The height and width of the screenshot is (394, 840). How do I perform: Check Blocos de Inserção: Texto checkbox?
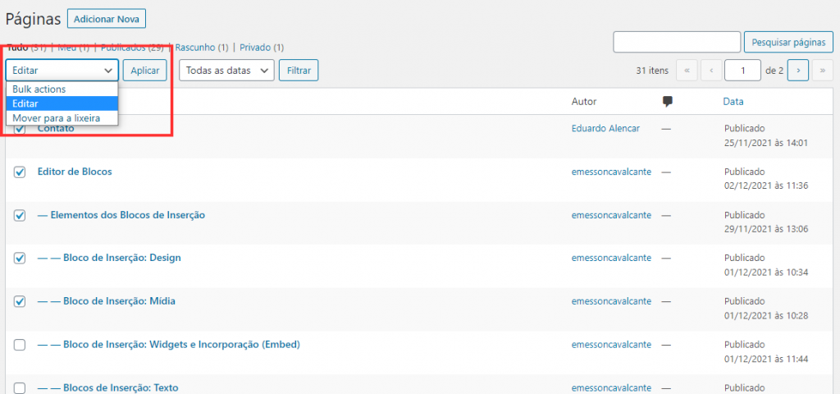(x=20, y=388)
